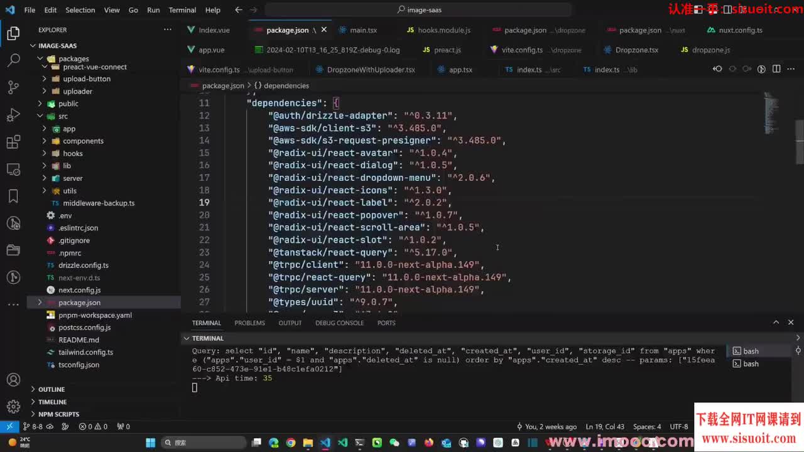Close the active package.json tab
The image size is (804, 452).
point(324,30)
